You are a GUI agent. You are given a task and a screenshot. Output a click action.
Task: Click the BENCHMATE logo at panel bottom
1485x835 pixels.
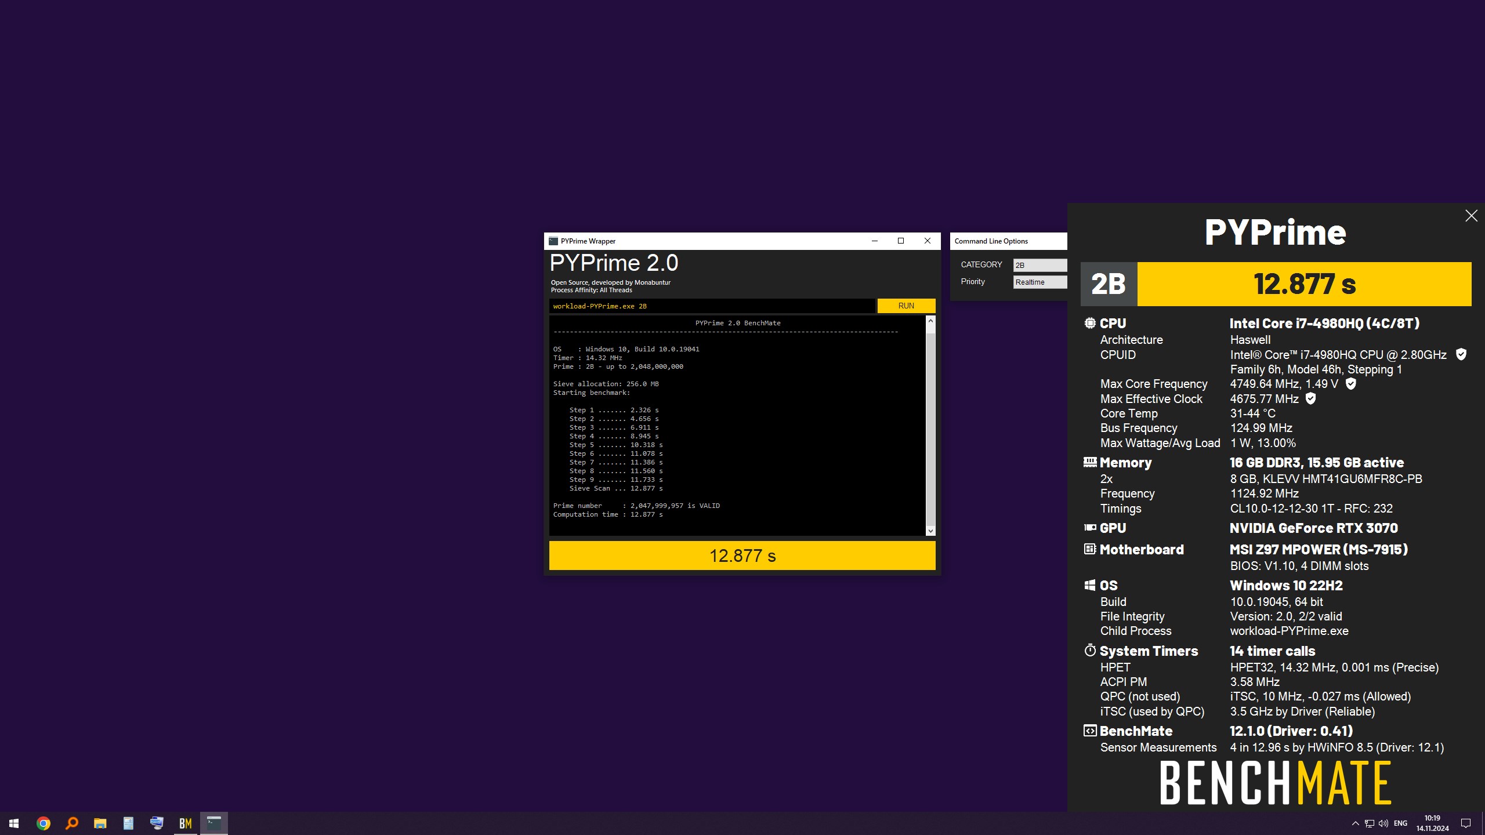[x=1275, y=783]
